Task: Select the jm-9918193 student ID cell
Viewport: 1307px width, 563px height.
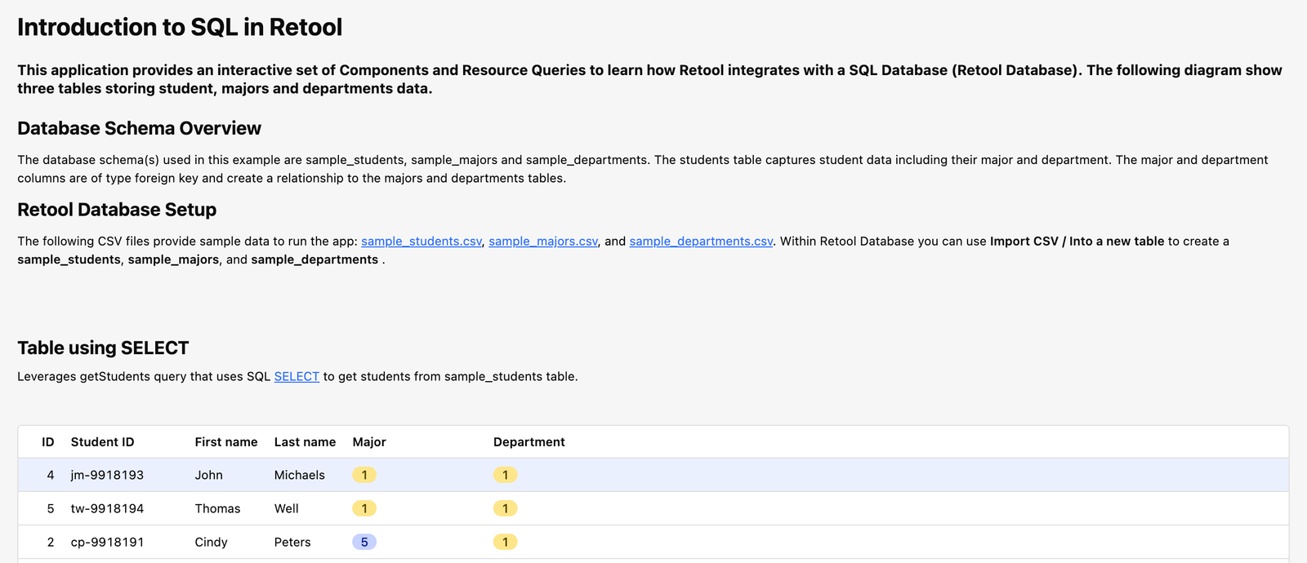Action: point(107,475)
